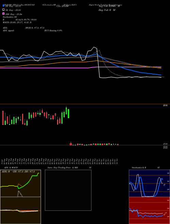
Task: Click the first large red candlestick on the left
Action: point(3,118)
